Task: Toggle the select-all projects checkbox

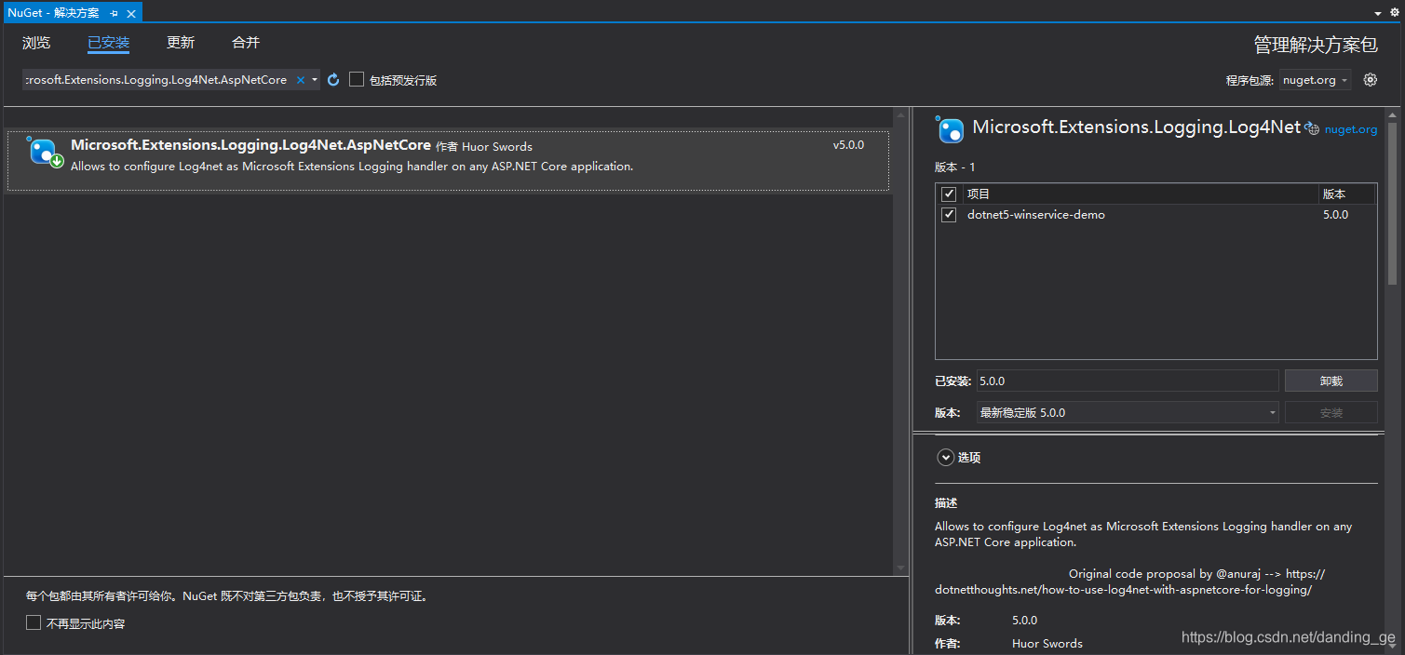Action: (x=949, y=194)
